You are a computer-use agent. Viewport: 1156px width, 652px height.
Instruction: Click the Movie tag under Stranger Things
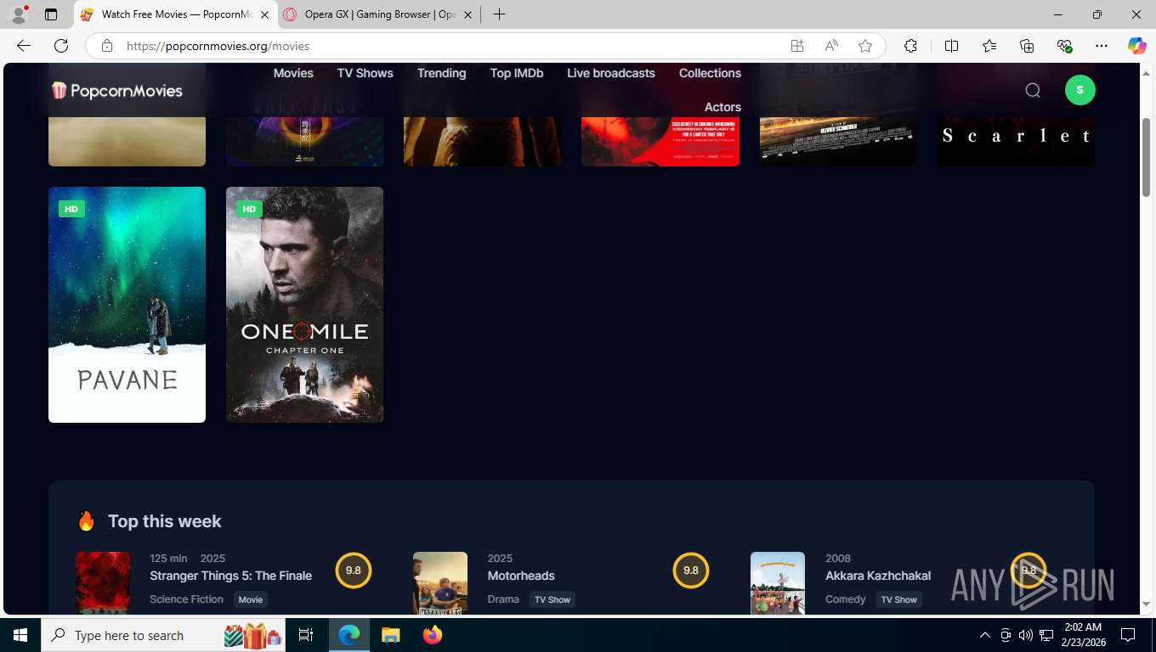click(251, 599)
